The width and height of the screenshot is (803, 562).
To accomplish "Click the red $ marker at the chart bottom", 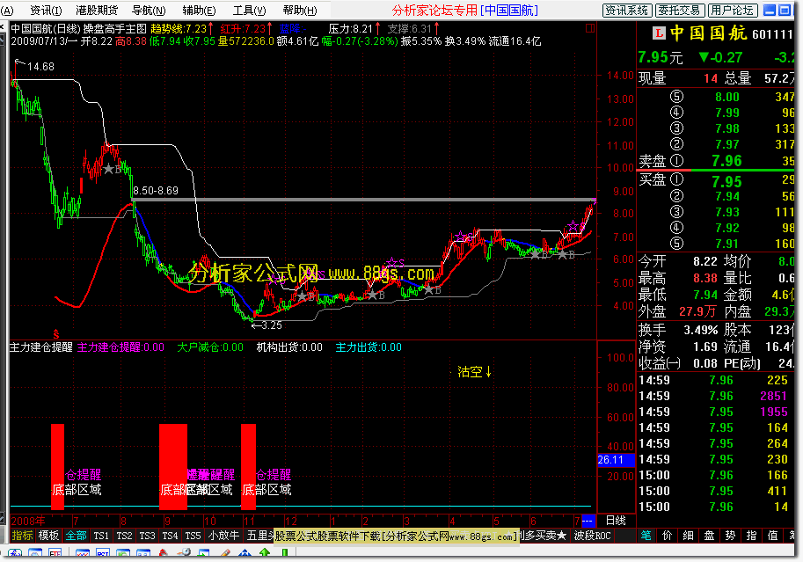I will pos(56,334).
